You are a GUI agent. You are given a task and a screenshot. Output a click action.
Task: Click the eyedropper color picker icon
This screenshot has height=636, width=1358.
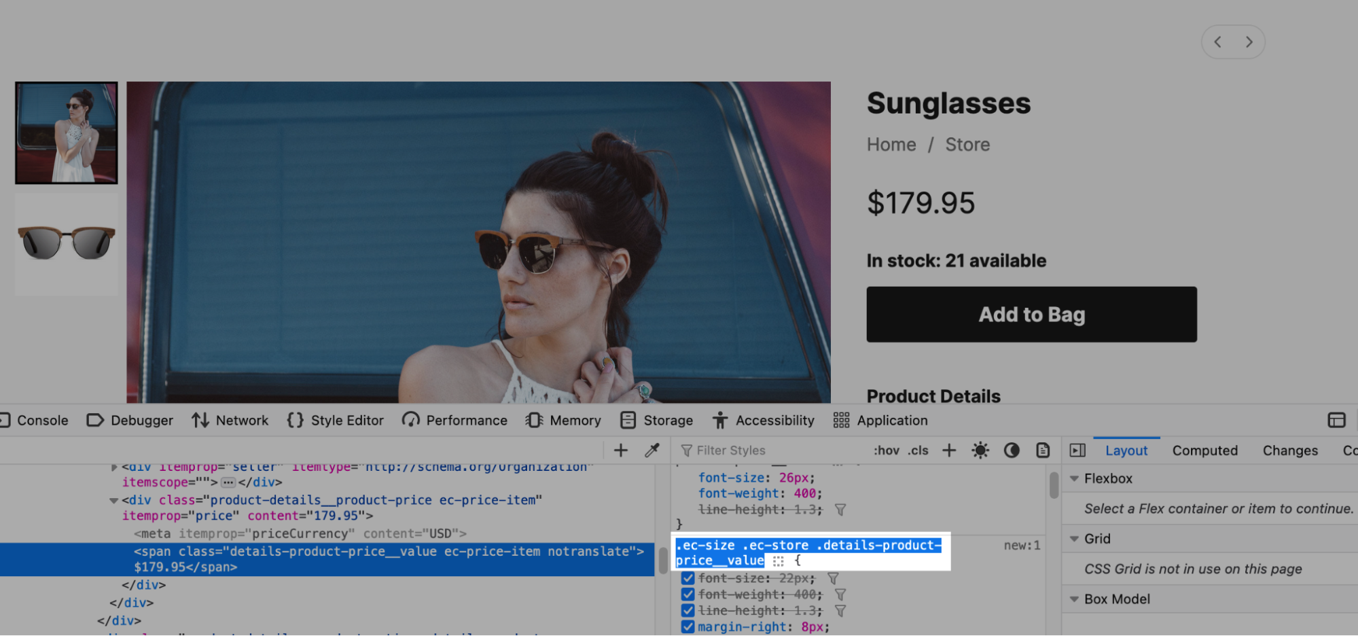point(652,450)
